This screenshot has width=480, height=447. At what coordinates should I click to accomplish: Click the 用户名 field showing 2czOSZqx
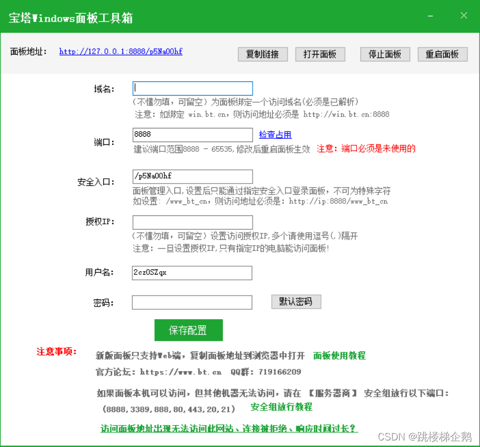pos(192,273)
